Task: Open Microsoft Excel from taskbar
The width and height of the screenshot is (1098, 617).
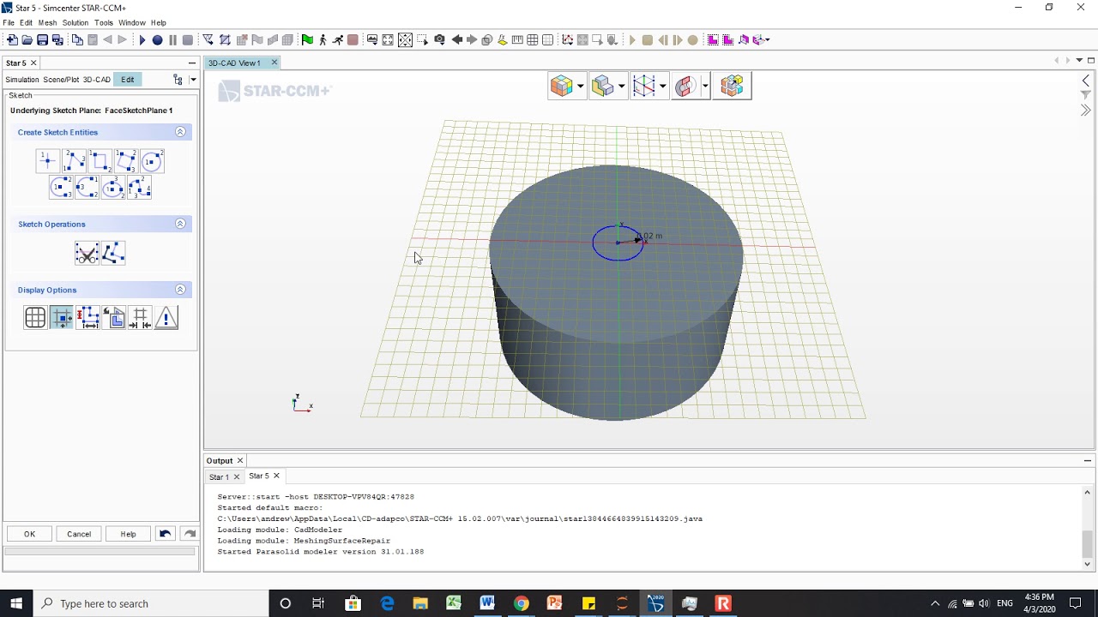Action: 454,603
